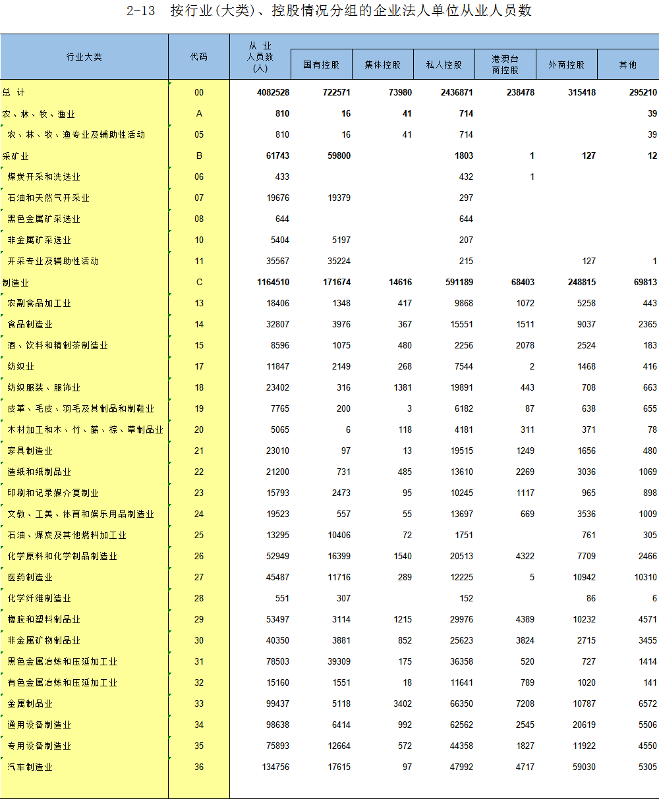Click the 家具制造业 row label
The image size is (659, 799).
click(x=30, y=451)
